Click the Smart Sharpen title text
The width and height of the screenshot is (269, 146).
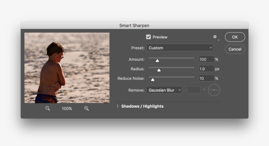[134, 25]
